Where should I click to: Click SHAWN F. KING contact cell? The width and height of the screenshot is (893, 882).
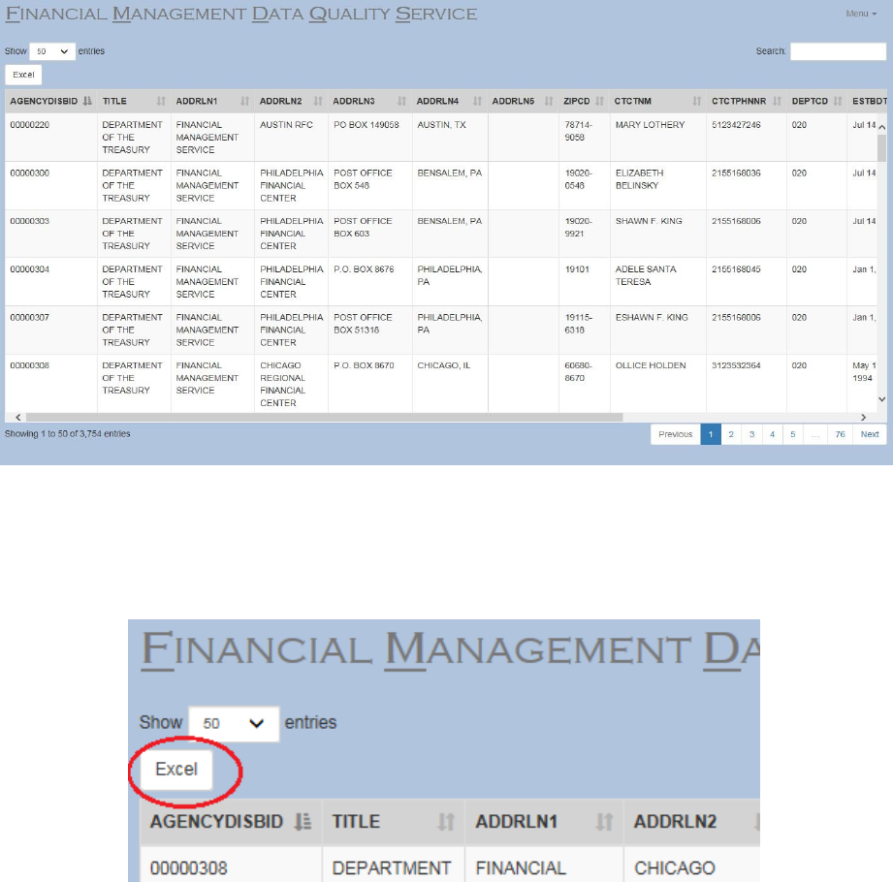click(x=657, y=234)
